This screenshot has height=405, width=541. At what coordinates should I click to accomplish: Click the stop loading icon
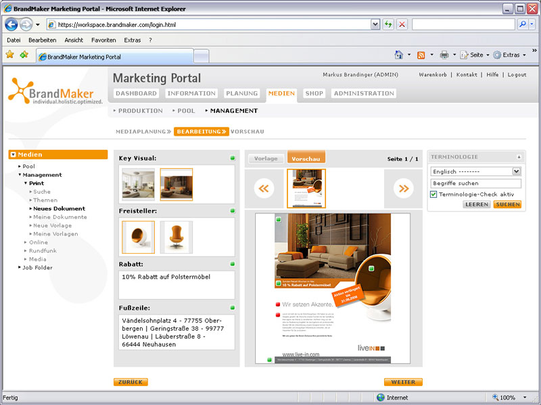coord(402,24)
